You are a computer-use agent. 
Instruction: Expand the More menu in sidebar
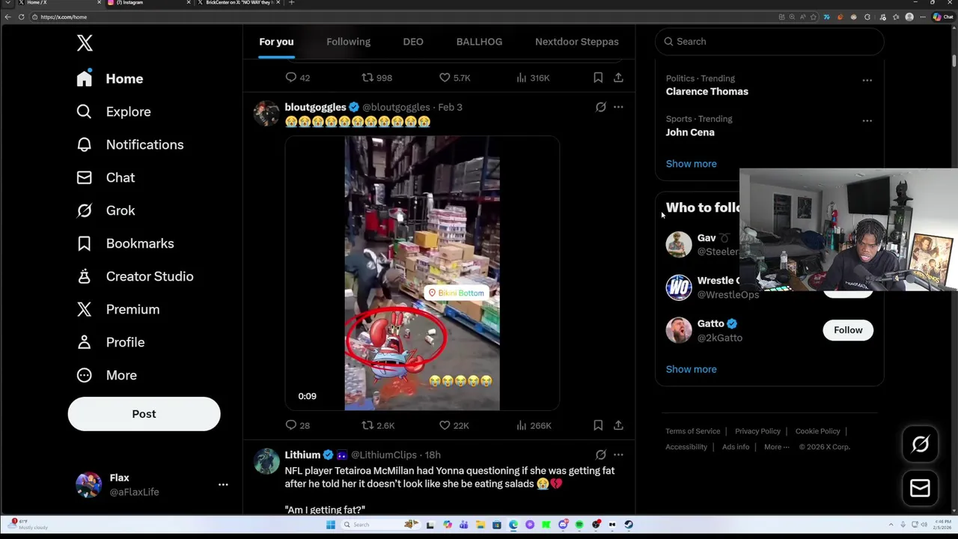point(106,375)
